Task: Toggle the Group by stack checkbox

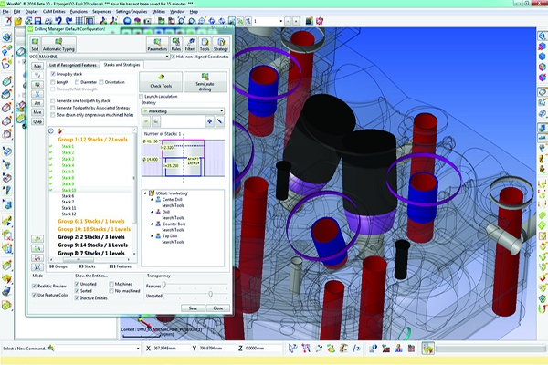Action: pos(52,74)
